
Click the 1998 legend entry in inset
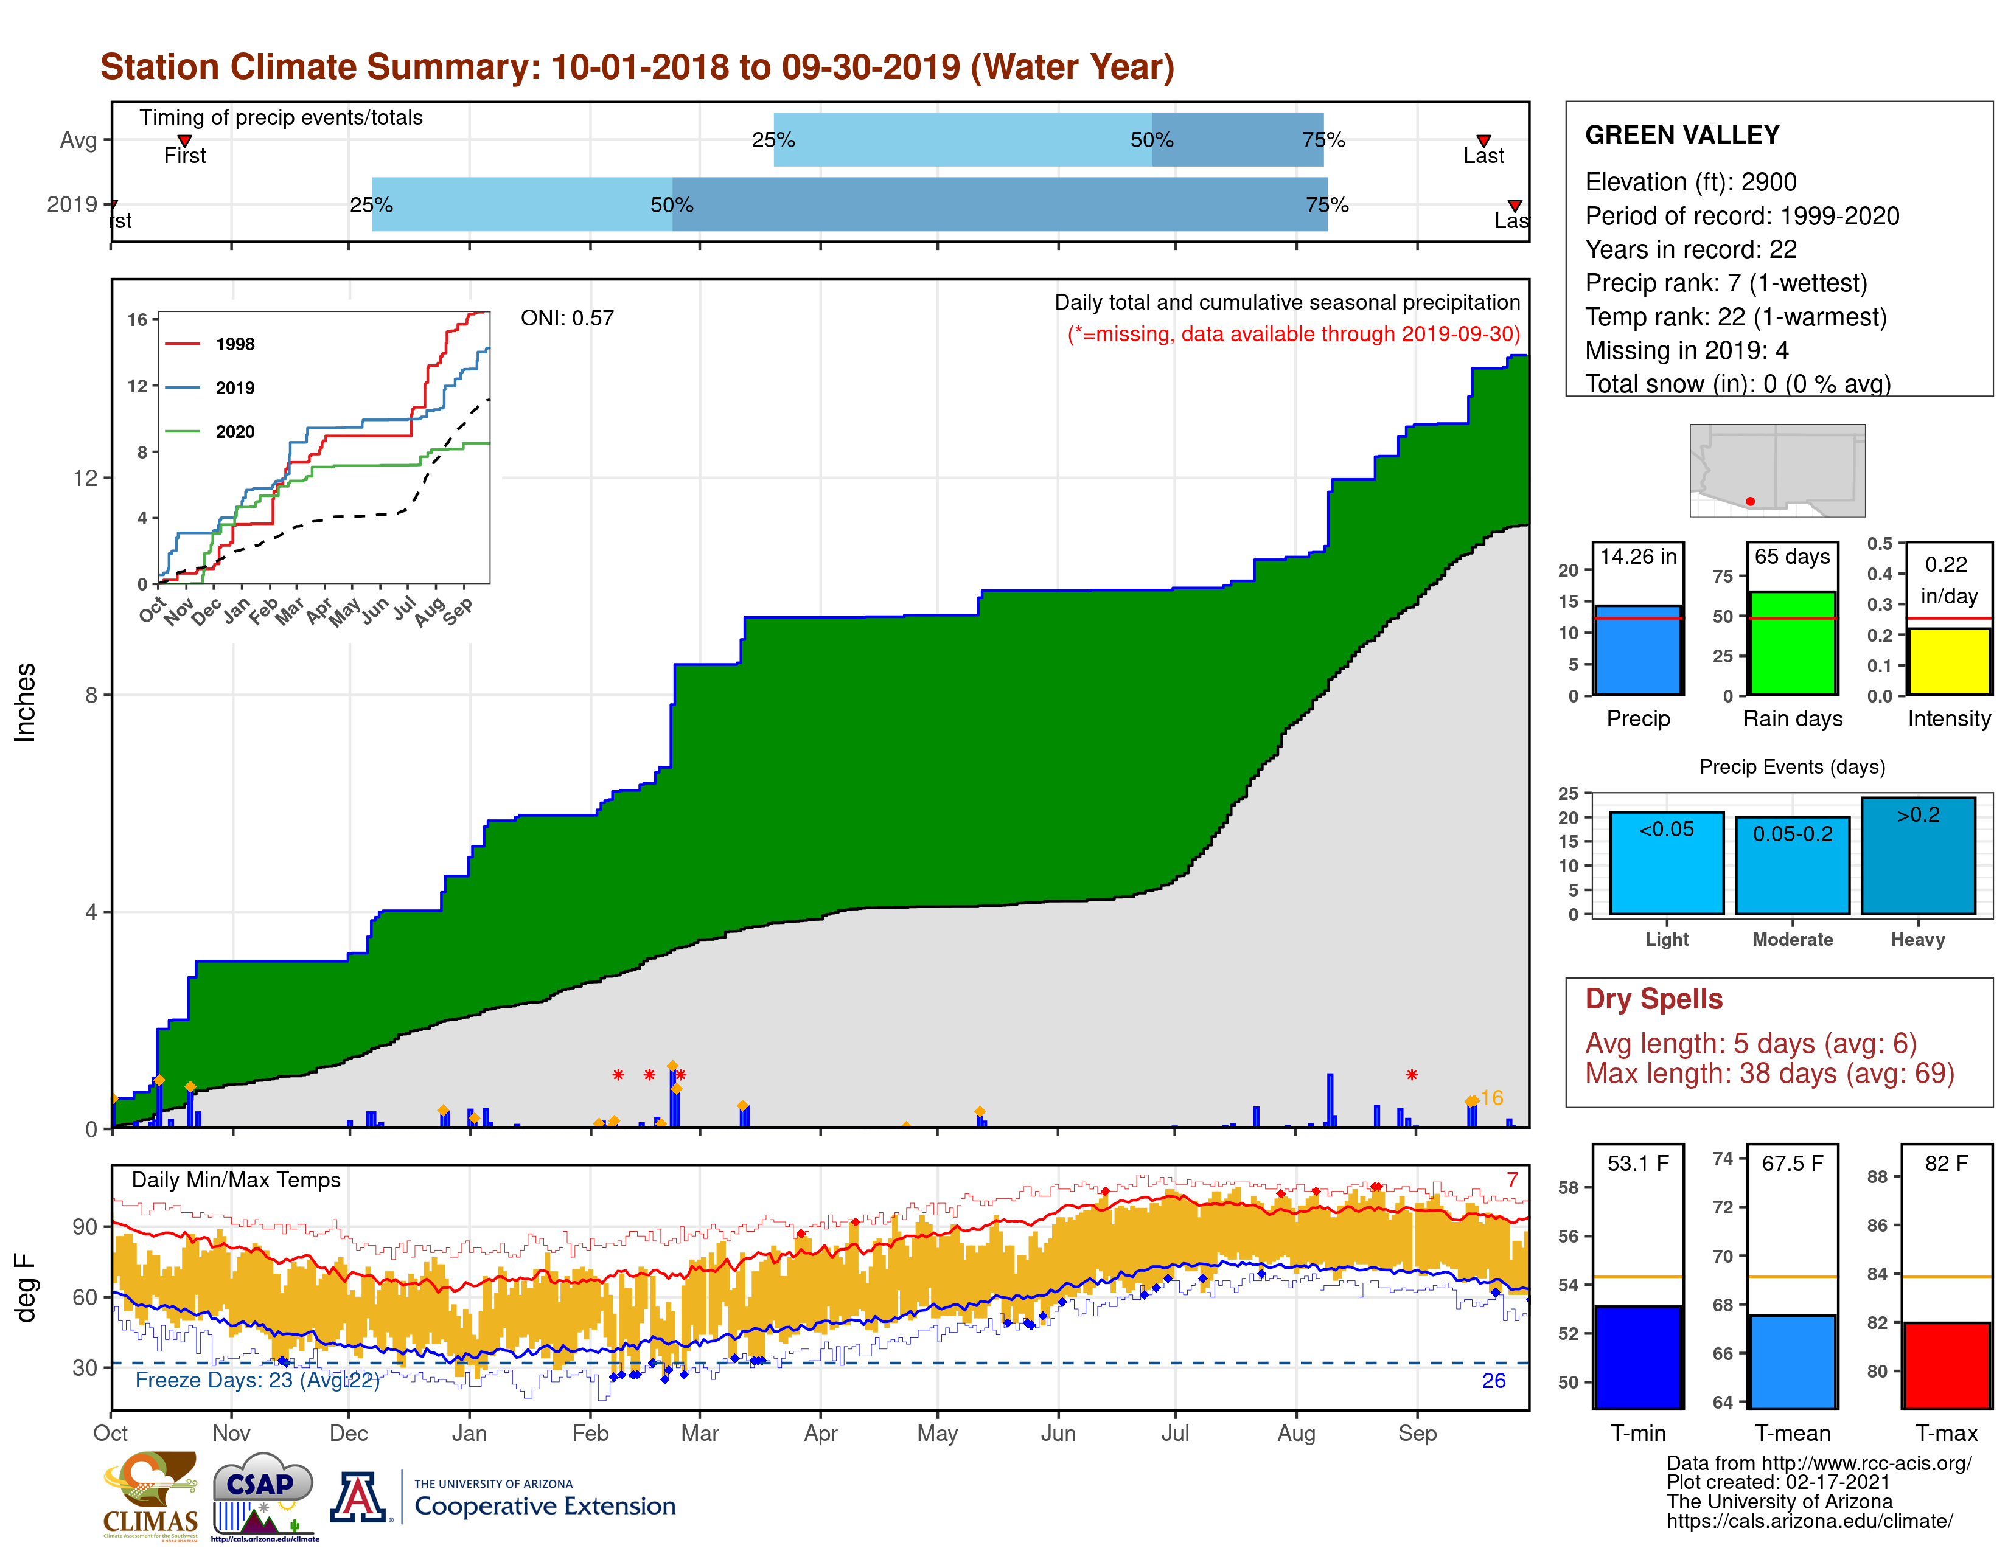click(x=210, y=344)
